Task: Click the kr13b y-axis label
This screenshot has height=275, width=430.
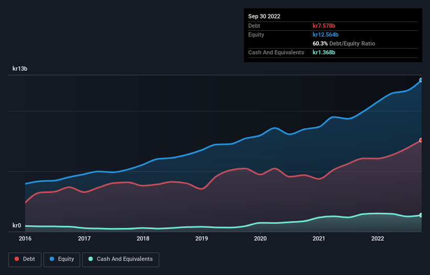Action: pos(20,68)
